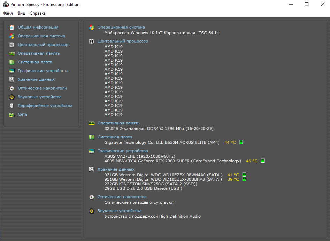
Task: Open the Файл menu
Action: click(8, 13)
